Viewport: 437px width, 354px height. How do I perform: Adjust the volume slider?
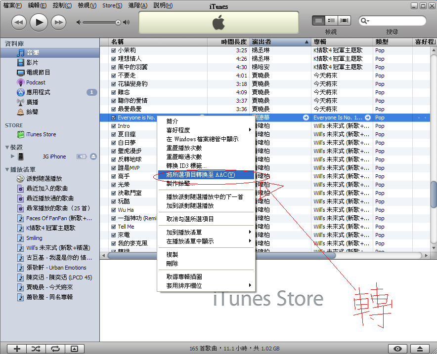click(x=118, y=22)
